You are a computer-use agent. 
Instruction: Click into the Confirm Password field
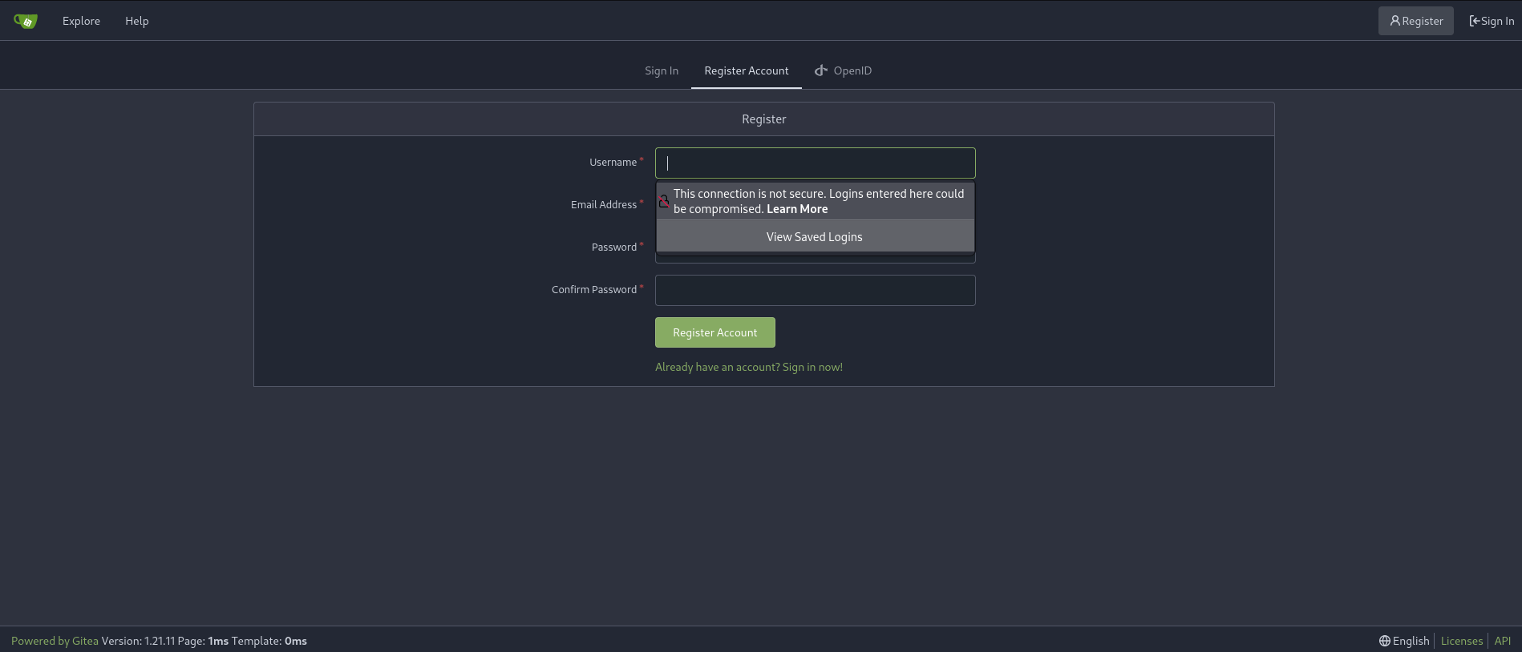pos(815,290)
